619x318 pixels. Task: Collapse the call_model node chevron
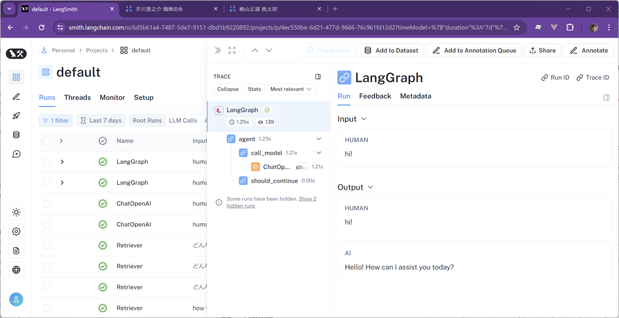tap(319, 153)
